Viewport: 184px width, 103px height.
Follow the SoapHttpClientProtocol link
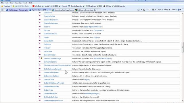93,27
